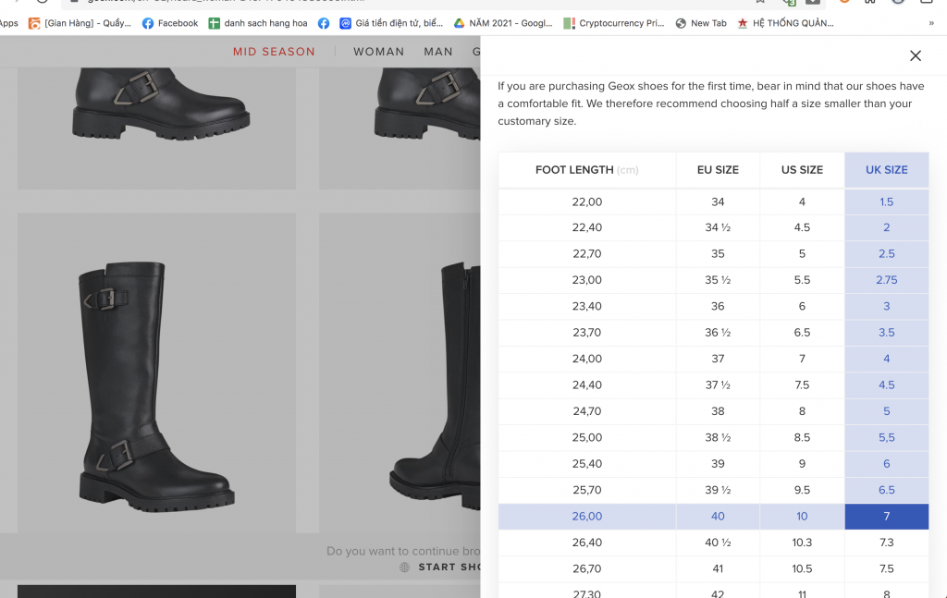Select UK size 5 cell
Screen dimensions: 947x598
pyautogui.click(x=887, y=411)
